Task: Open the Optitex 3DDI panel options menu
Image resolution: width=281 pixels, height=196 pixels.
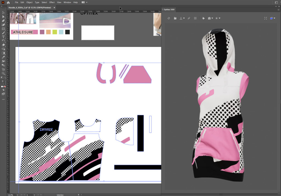Action: pos(278,10)
